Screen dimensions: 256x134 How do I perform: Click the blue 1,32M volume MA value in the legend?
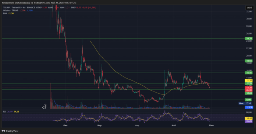coord(30,11)
